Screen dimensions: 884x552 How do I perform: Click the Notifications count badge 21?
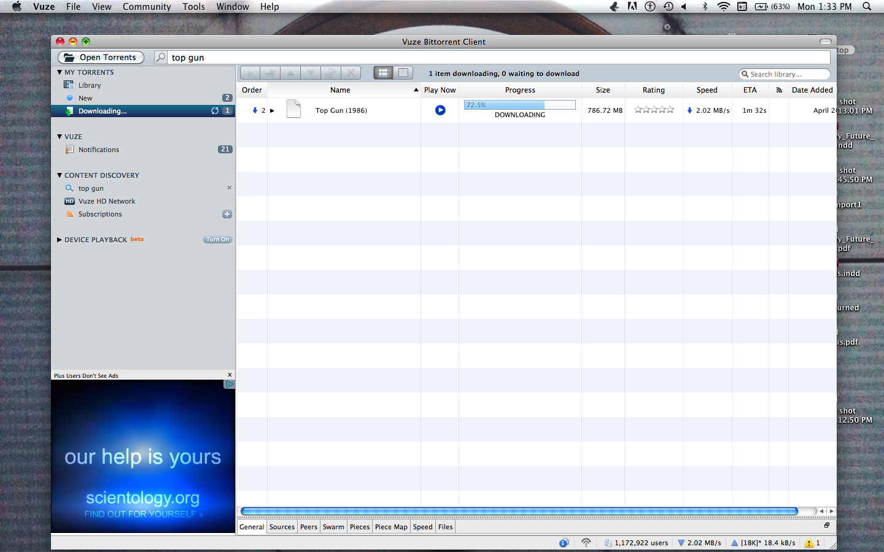(225, 149)
